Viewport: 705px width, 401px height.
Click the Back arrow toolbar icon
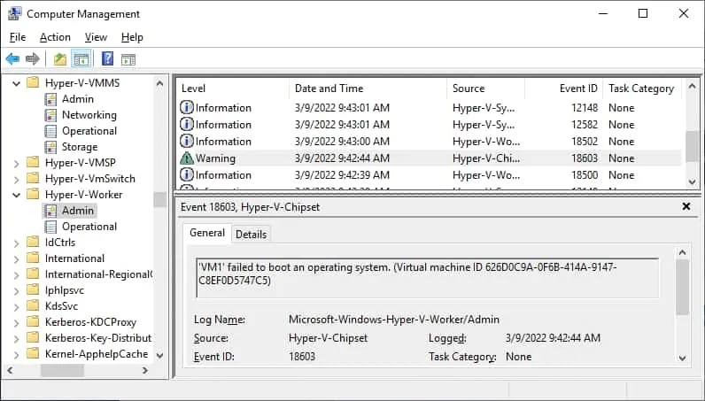coord(12,59)
